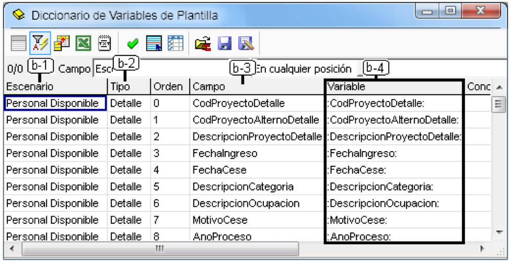Viewport: 510px width, 261px height.
Task: Click the vertical scrollbar down arrow
Action: pyautogui.click(x=499, y=232)
